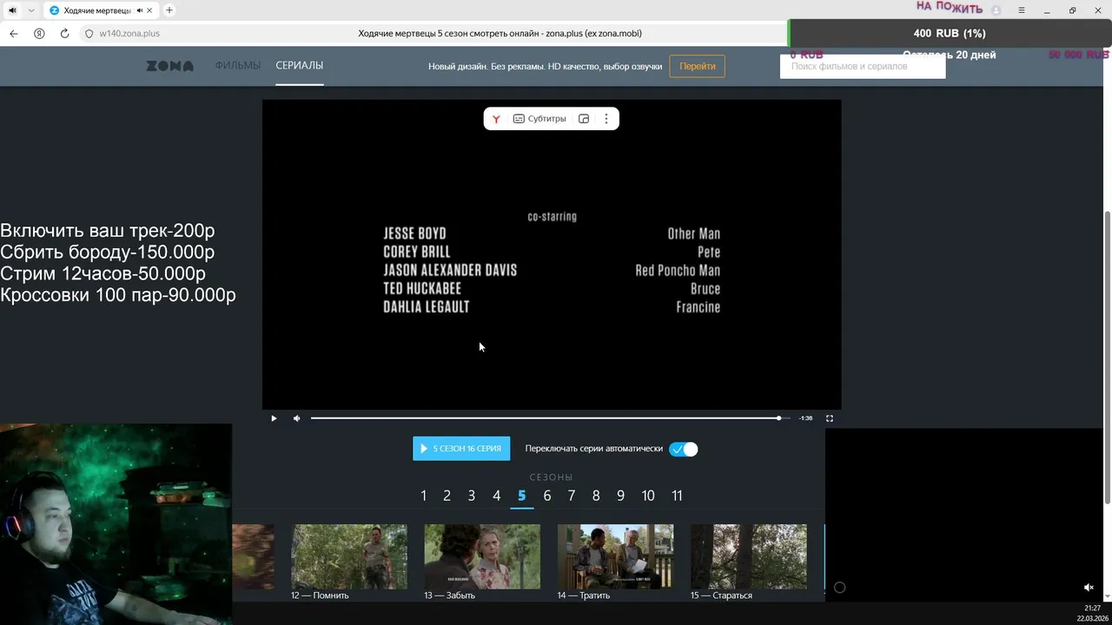Open the browser profile avatar icon
The image size is (1112, 625).
click(996, 10)
